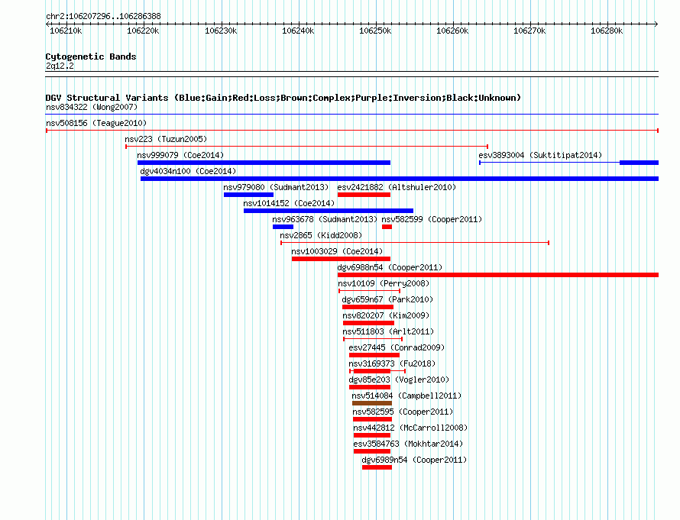Select the blue nsv1014152 gain bar
680x520 pixels.
coord(329,211)
